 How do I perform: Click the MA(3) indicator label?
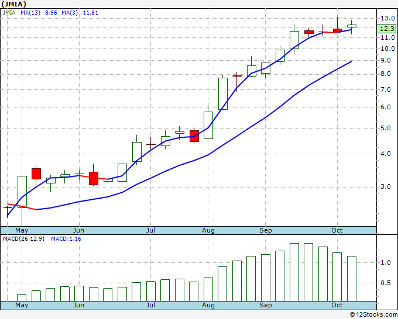70,13
